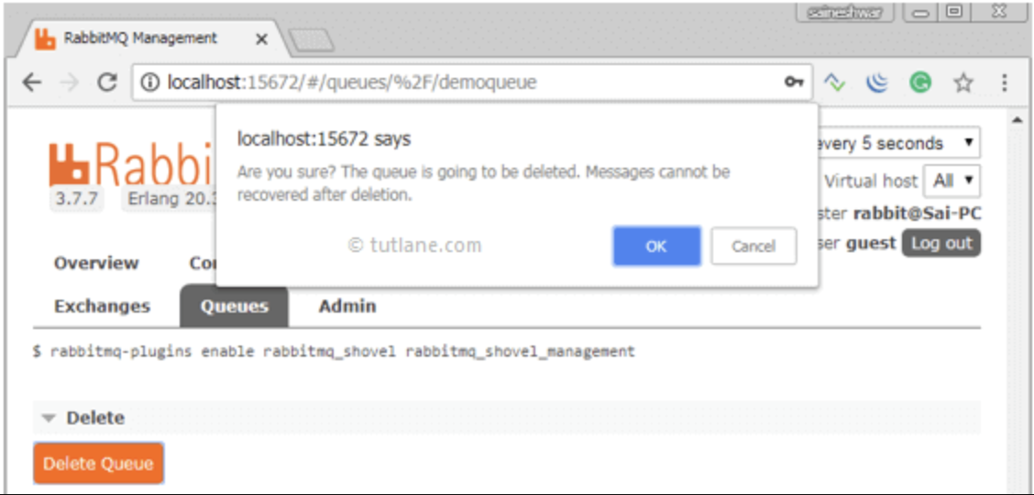
Task: Open the Virtual host 'All' dropdown
Action: point(951,181)
